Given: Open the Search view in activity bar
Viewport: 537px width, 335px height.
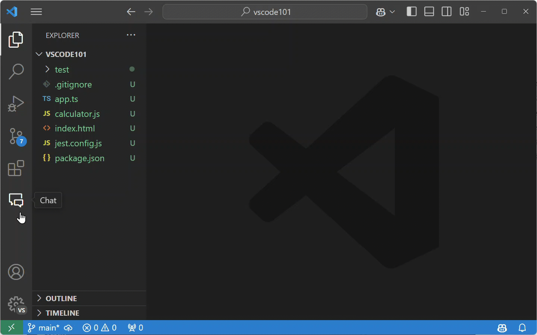Looking at the screenshot, I should [x=16, y=71].
